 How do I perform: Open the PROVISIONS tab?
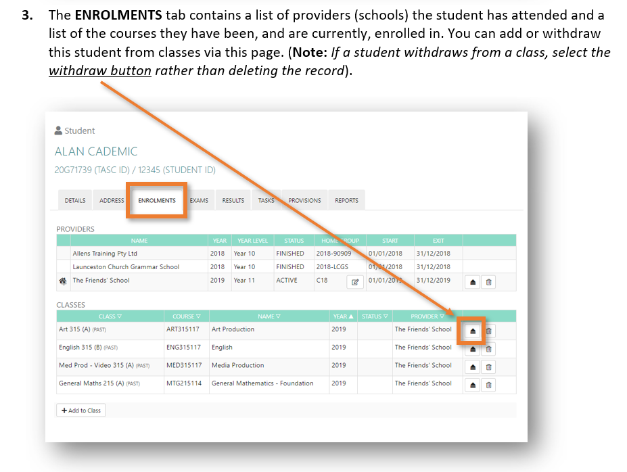(304, 200)
